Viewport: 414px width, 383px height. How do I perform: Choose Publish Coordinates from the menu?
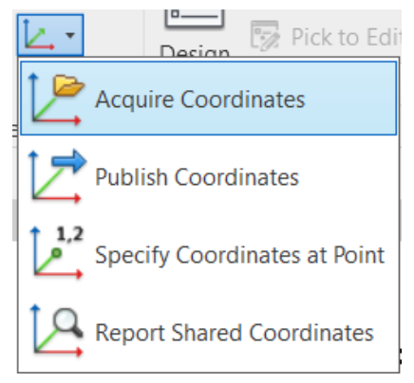pos(197,177)
